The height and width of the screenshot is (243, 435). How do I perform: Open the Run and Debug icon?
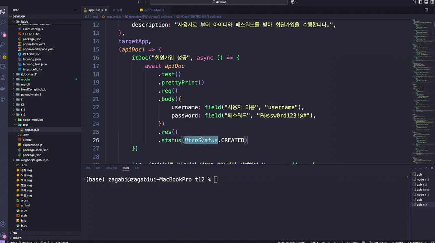coord(3,45)
